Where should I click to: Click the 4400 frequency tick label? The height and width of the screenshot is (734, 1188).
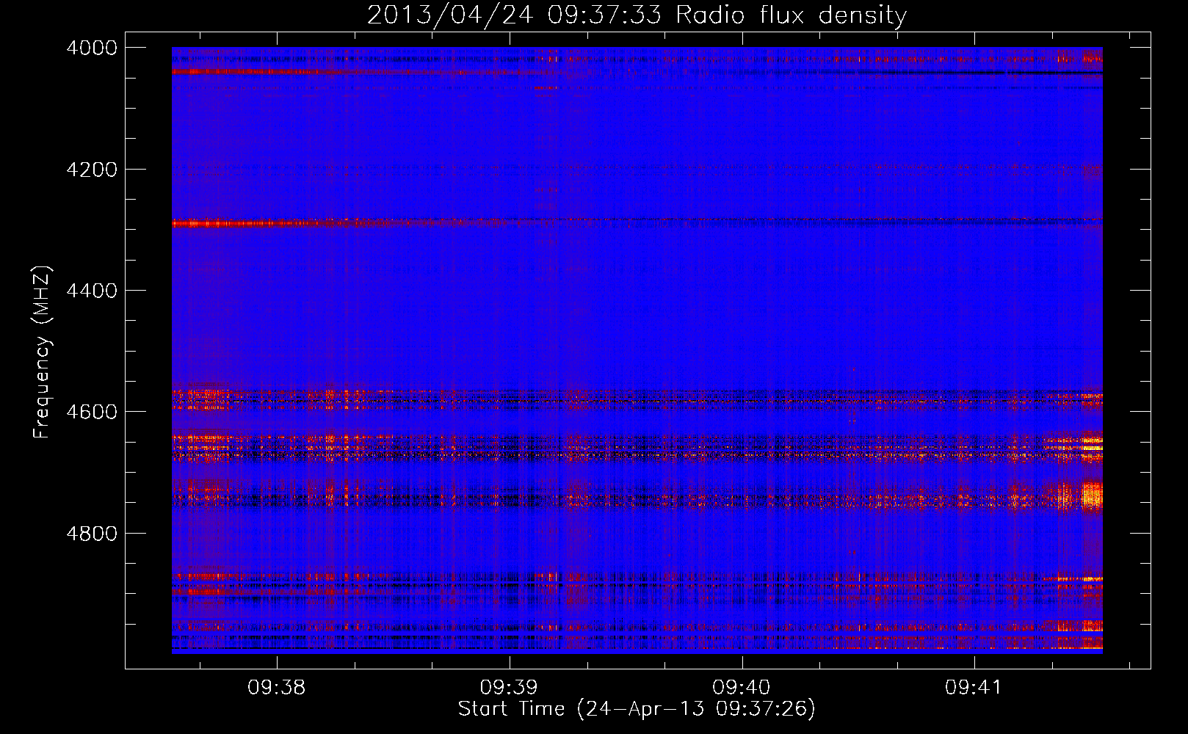pyautogui.click(x=92, y=291)
